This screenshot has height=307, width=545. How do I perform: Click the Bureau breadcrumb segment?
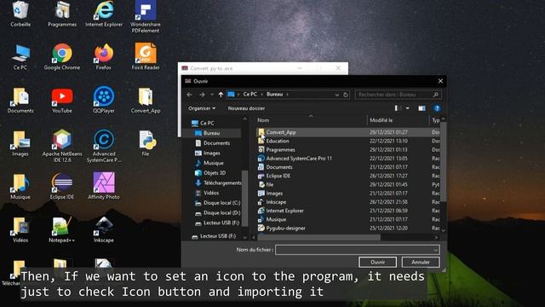click(x=274, y=95)
